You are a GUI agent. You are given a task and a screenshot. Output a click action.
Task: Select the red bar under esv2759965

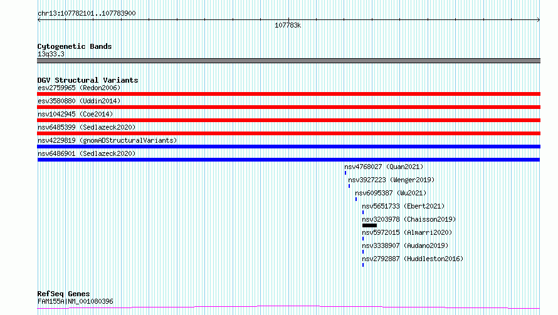pos(288,94)
